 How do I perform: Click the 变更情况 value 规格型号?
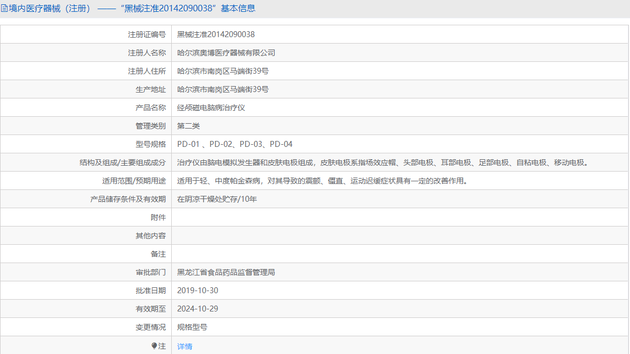click(x=192, y=327)
